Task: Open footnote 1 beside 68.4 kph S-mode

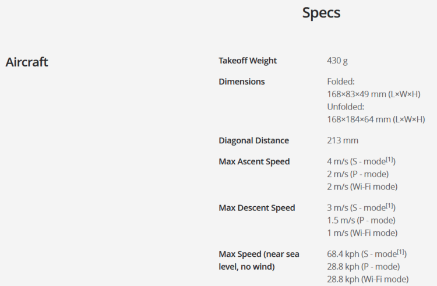Action: 401,252
